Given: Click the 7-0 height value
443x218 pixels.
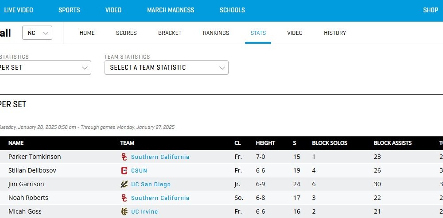Looking at the screenshot, I should 260,157.
